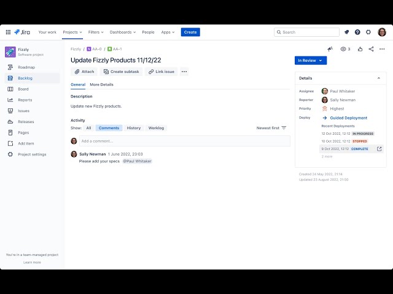Open more actions dots next to Link issue

tap(184, 72)
